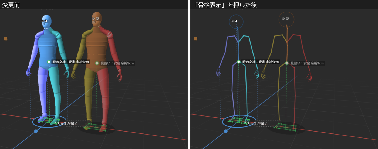Viewport: 378px width, 149px height.
Task: Grab the blue axis handle dot in skeleton view
Action: (225, 131)
